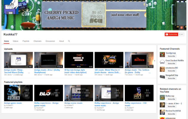
Task: Open the music 4 life channel avatar
Action: pyautogui.click(x=162, y=105)
